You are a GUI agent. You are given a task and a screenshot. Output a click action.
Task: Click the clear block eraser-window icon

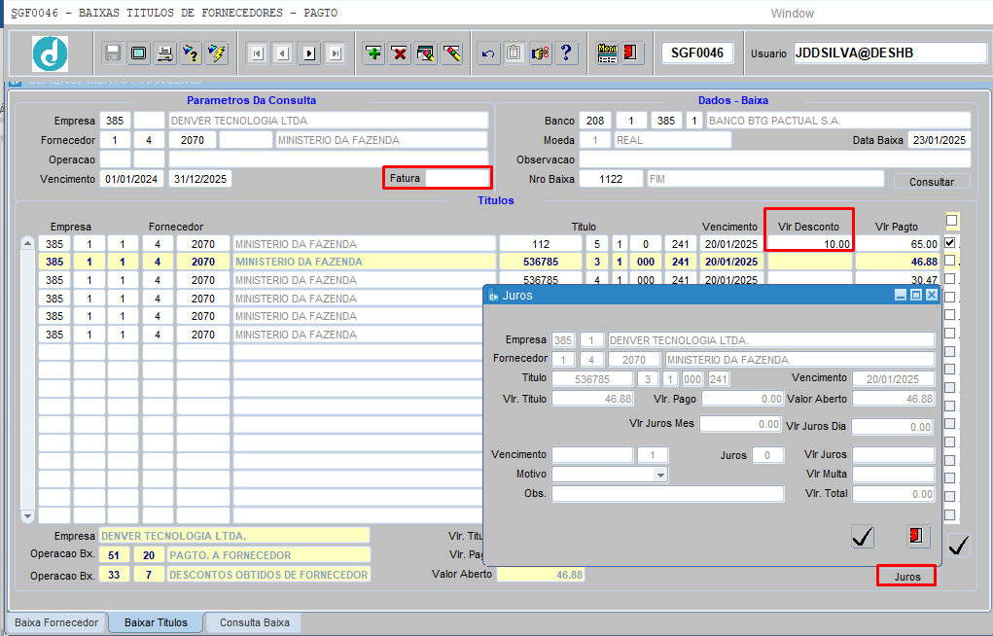[426, 53]
